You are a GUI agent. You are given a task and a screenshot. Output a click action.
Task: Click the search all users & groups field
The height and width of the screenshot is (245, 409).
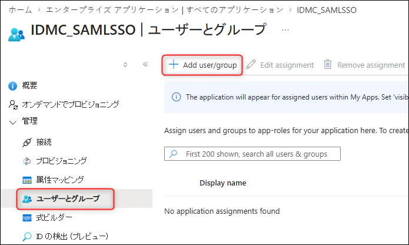tap(252, 154)
